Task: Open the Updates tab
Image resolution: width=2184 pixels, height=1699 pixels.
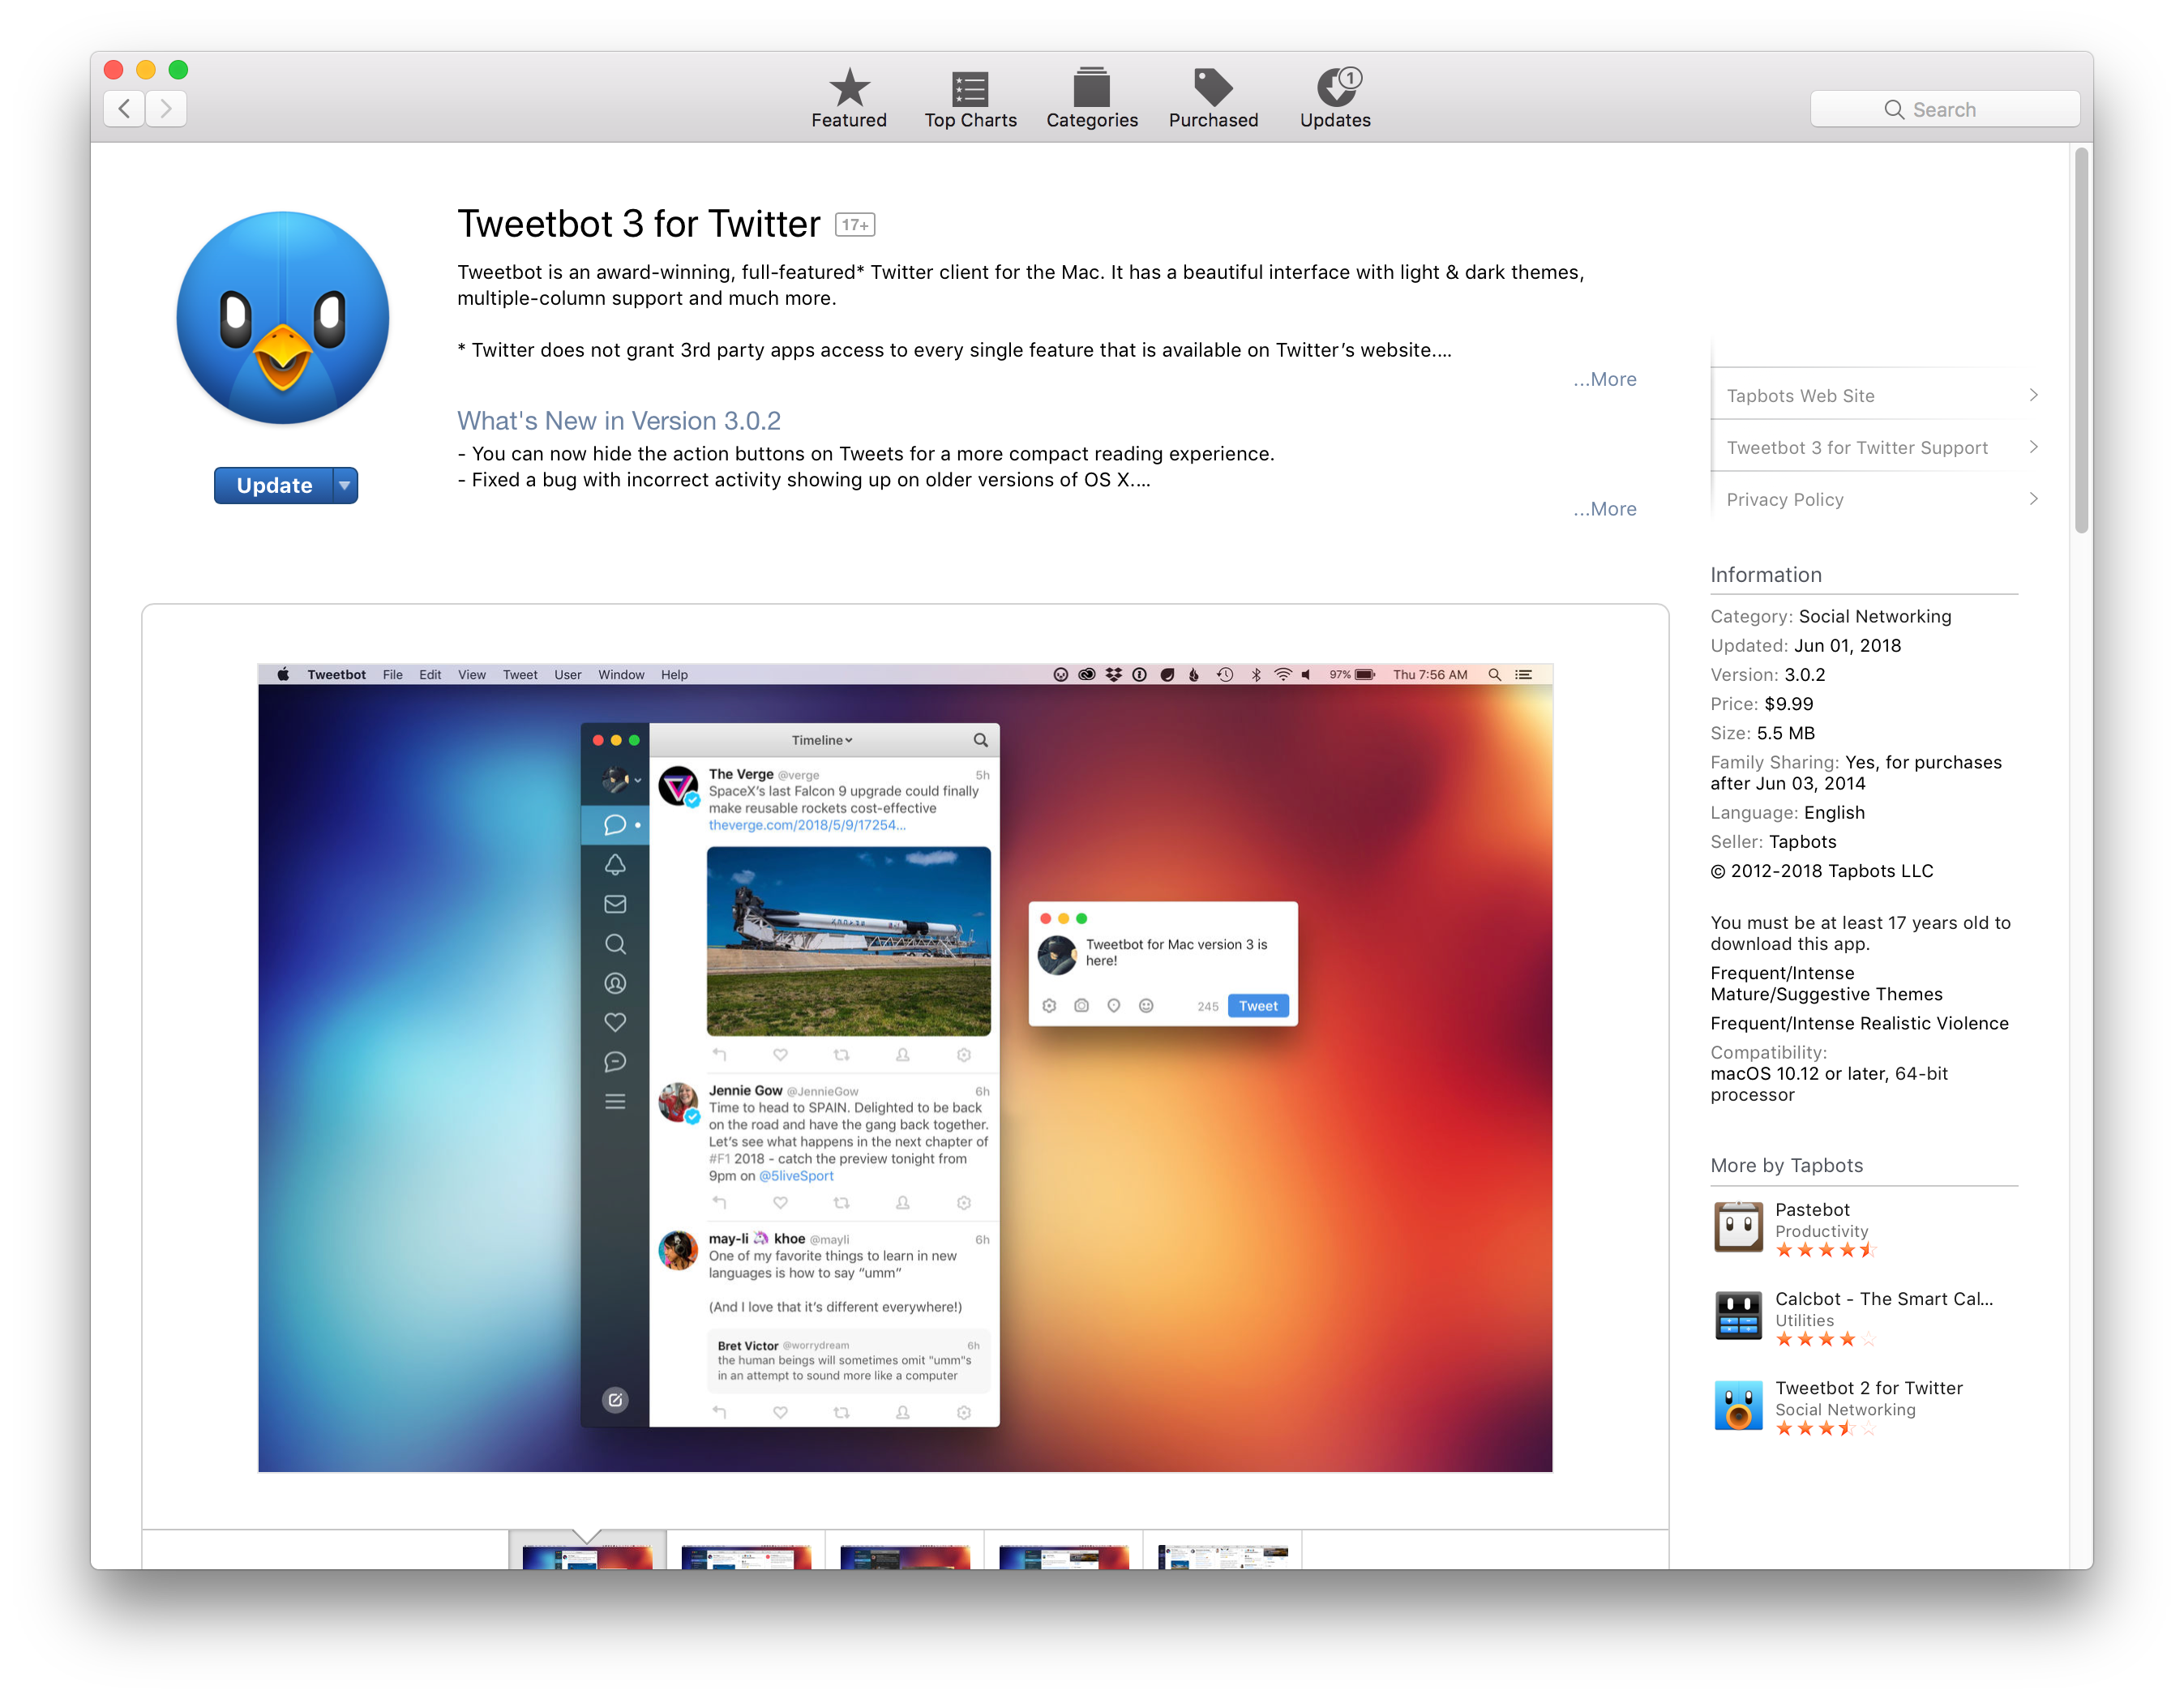Action: coord(1335,99)
